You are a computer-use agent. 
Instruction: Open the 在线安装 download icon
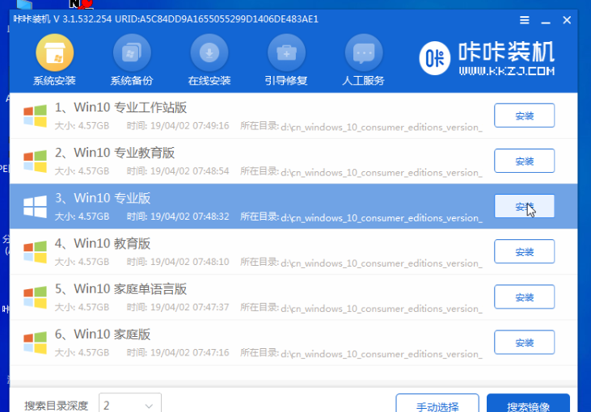(x=209, y=55)
